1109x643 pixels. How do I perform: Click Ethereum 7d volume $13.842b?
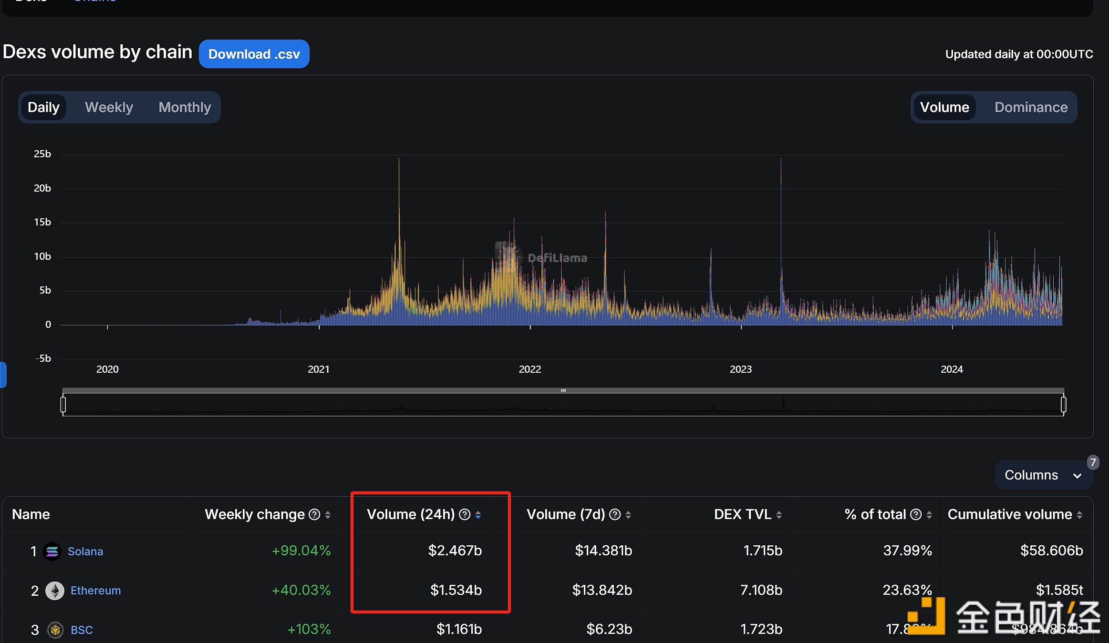602,590
